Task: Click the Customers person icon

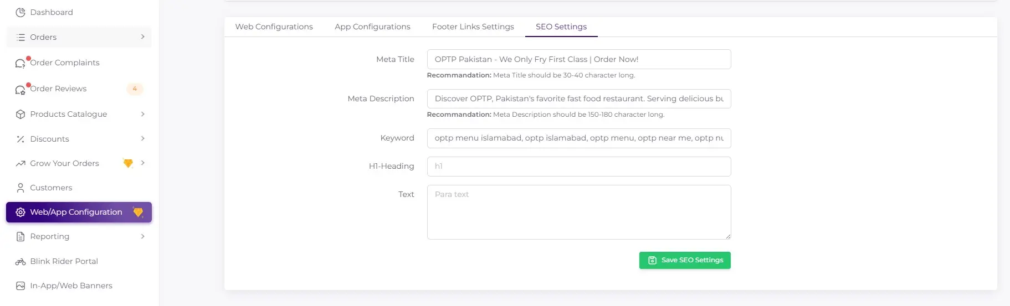Action: click(x=20, y=188)
